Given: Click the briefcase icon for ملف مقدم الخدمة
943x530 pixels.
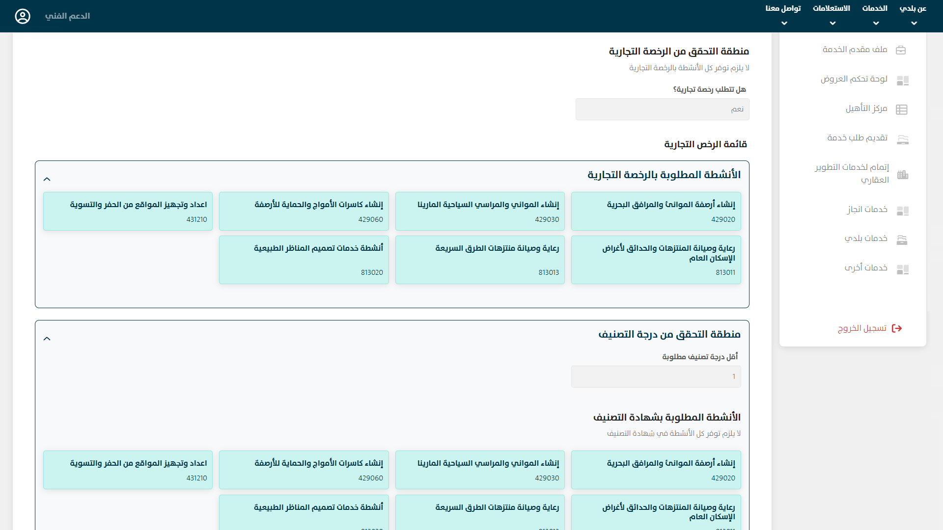Looking at the screenshot, I should [901, 50].
